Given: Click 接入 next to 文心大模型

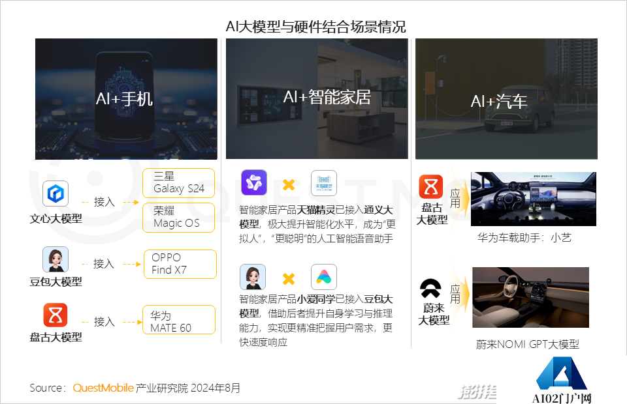Looking at the screenshot, I should (x=104, y=202).
